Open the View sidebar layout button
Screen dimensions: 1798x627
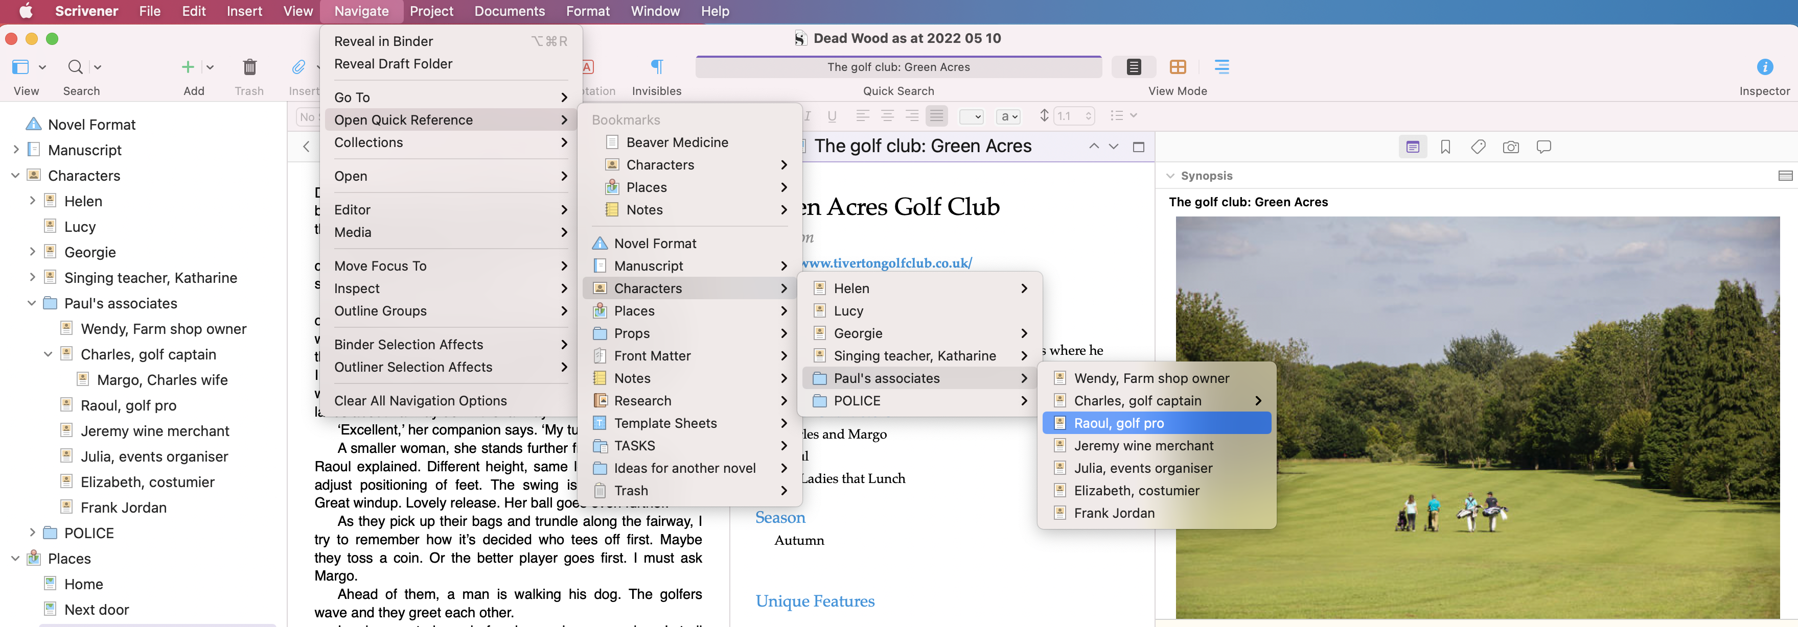coord(21,67)
